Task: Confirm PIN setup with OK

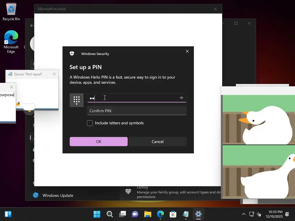Action: (x=99, y=142)
